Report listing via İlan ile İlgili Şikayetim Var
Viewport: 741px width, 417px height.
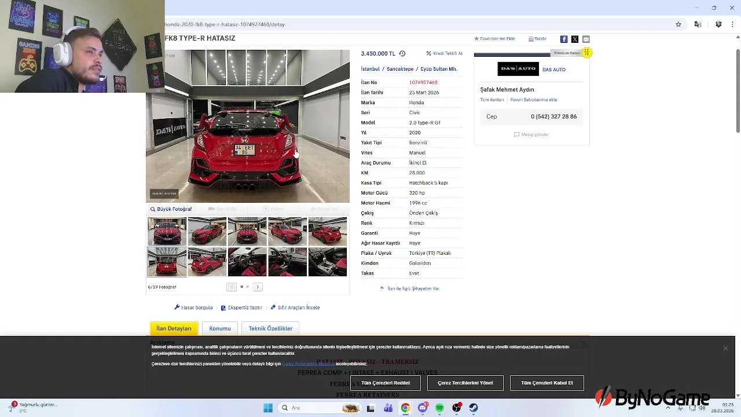click(409, 288)
